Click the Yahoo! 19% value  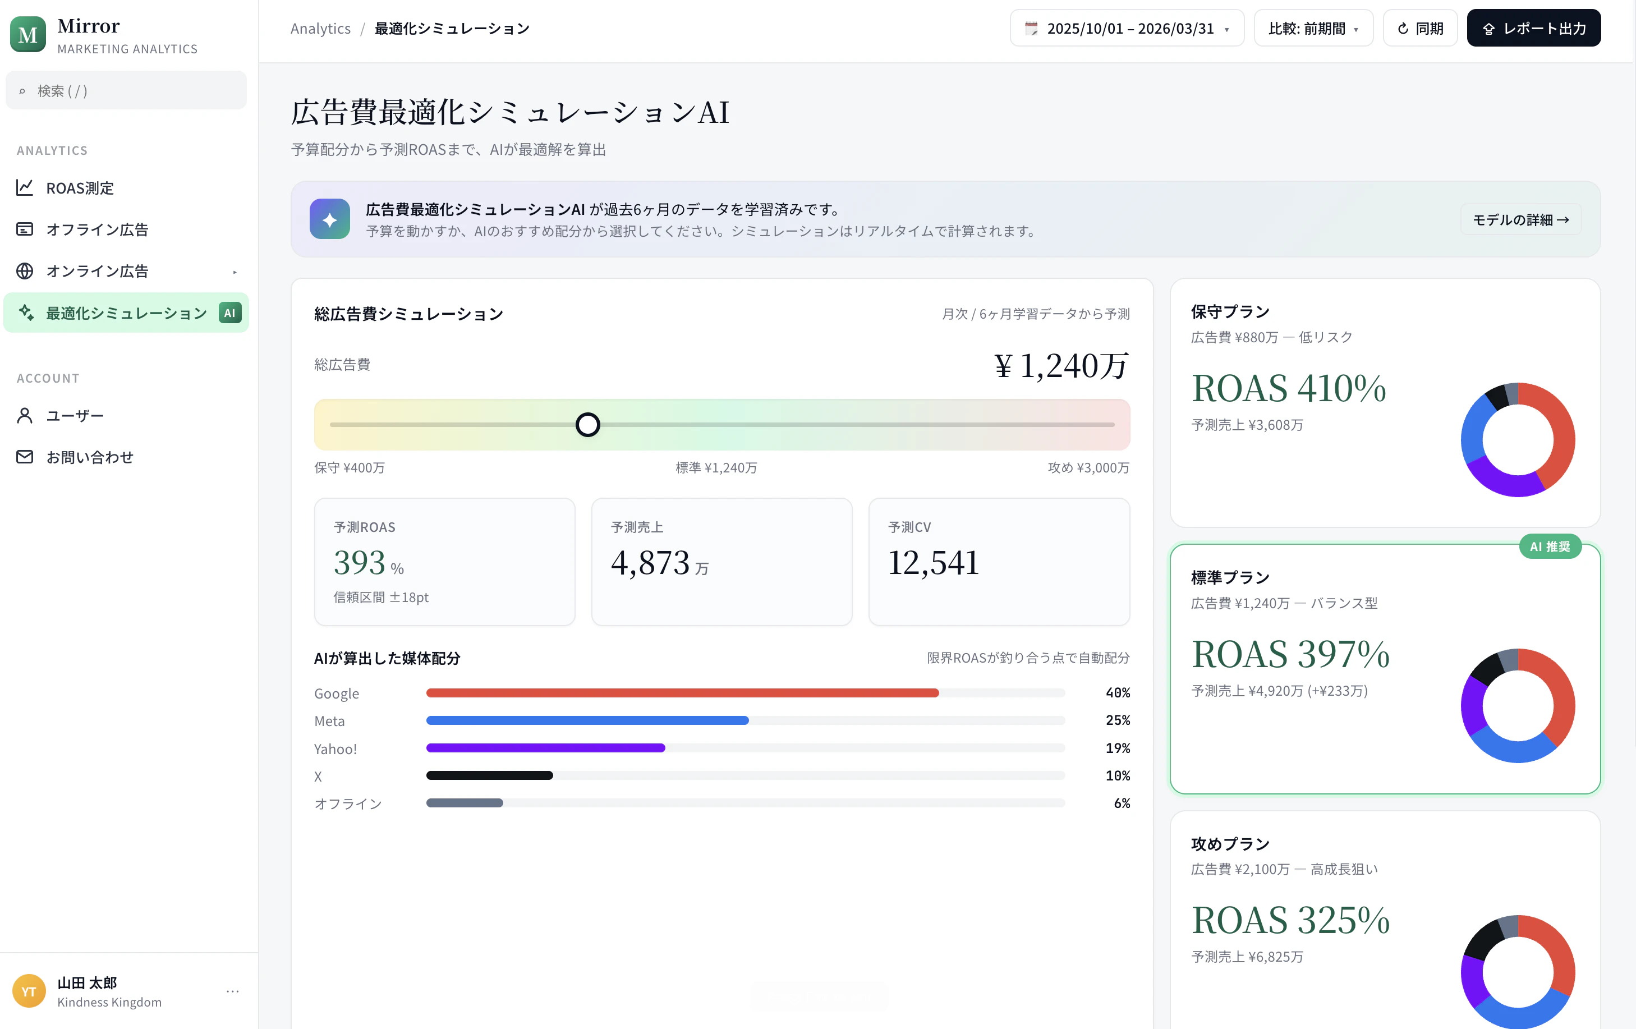pyautogui.click(x=1118, y=747)
